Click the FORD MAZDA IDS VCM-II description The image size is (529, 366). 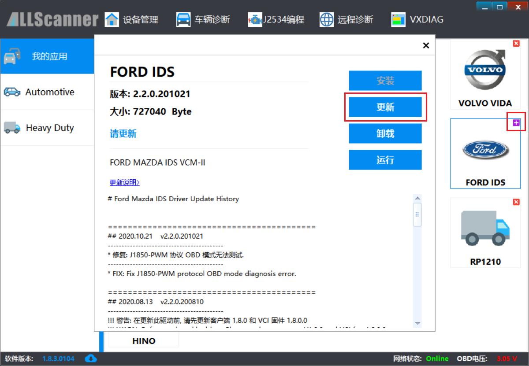click(x=157, y=163)
